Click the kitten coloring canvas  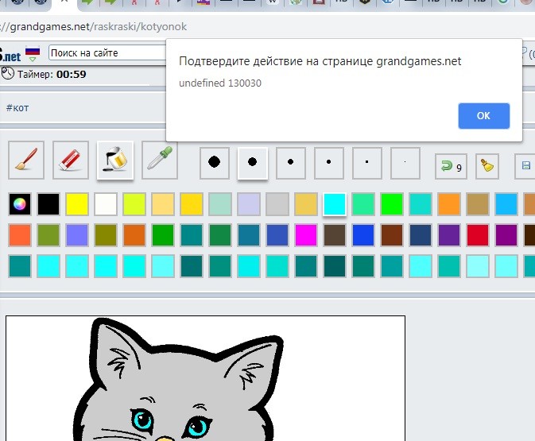205,378
